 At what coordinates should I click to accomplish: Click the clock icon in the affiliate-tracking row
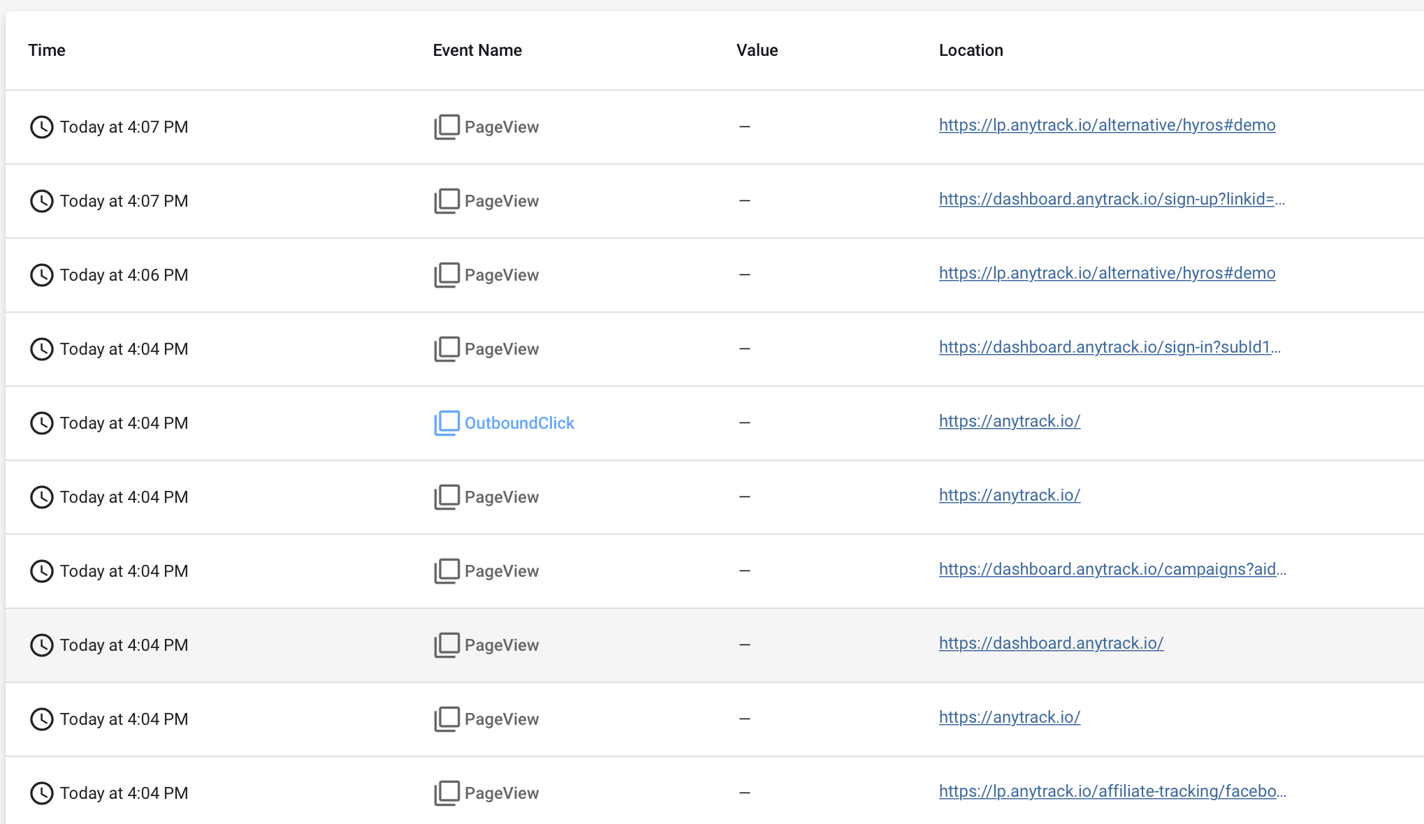[42, 793]
